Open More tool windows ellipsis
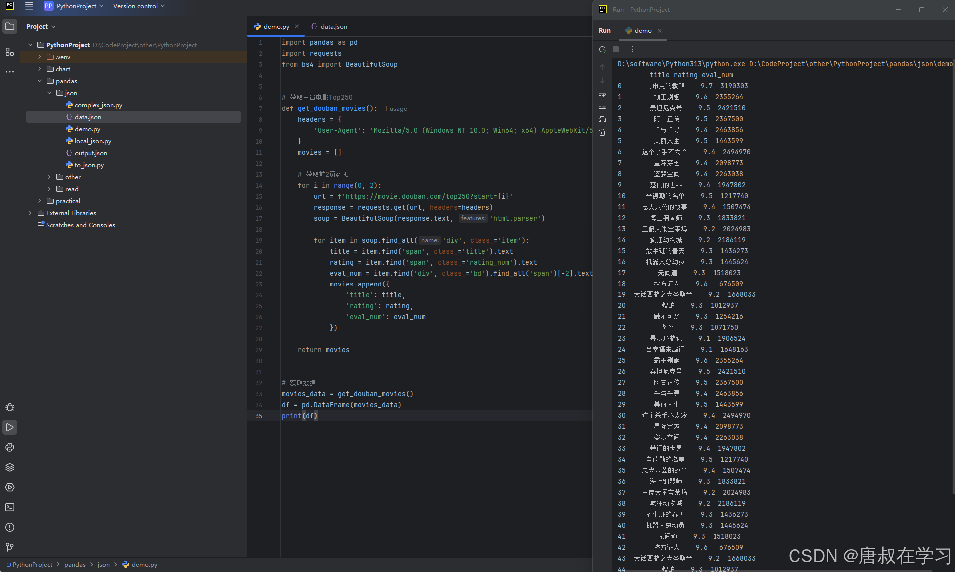Image resolution: width=955 pixels, height=572 pixels. point(10,72)
